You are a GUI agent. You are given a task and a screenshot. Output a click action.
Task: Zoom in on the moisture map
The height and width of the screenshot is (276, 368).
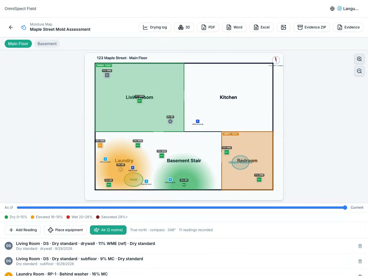359,59
